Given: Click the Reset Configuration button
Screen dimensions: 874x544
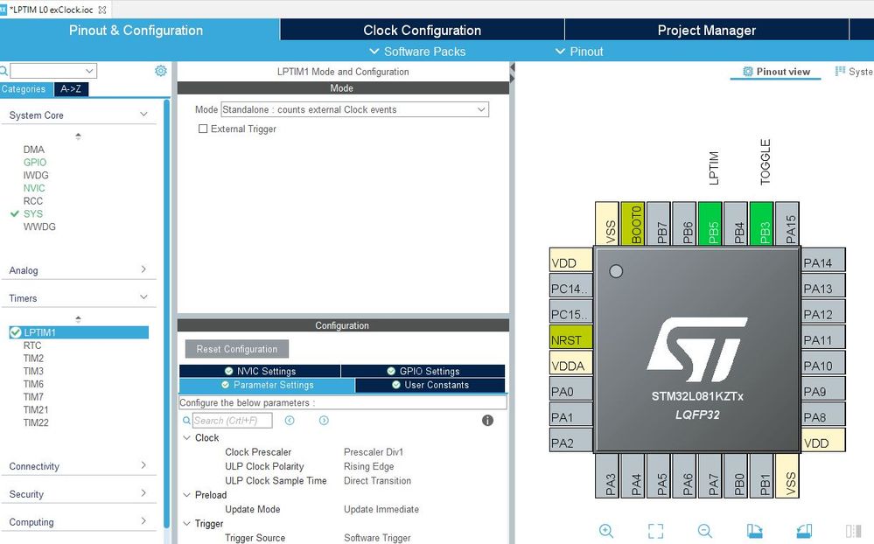Looking at the screenshot, I should pyautogui.click(x=237, y=349).
